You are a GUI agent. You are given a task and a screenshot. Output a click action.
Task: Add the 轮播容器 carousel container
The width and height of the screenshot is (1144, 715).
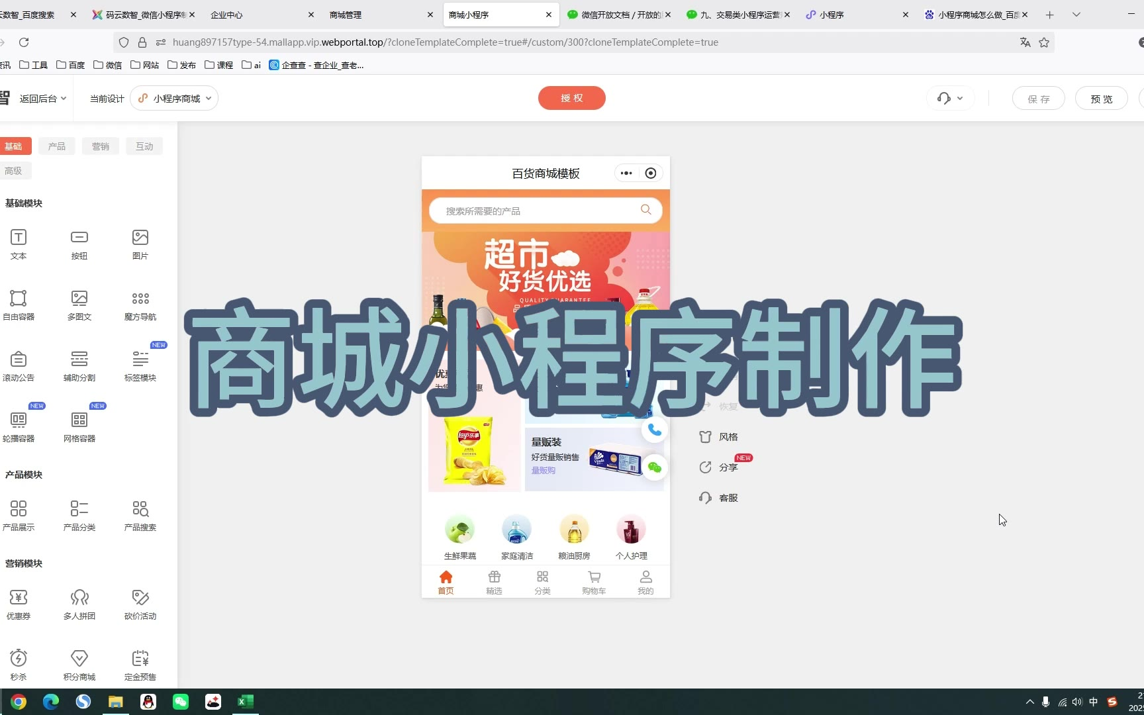click(x=19, y=427)
